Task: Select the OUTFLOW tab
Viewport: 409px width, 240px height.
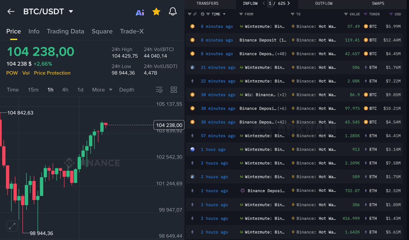Action: pyautogui.click(x=324, y=3)
